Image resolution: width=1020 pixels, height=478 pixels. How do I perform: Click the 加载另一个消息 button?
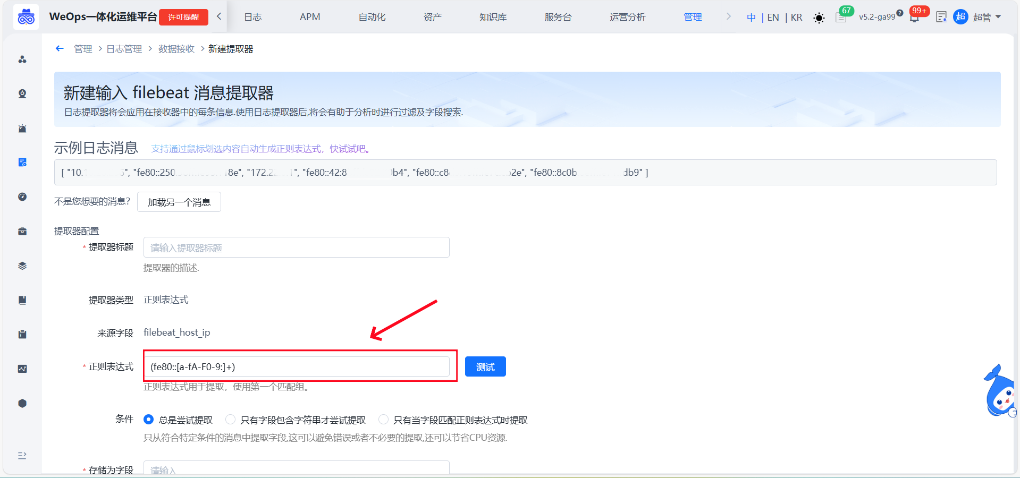[179, 202]
